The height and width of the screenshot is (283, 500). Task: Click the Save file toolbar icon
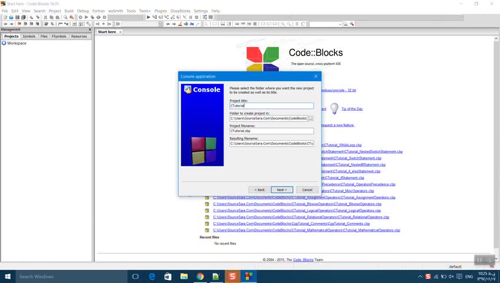click(17, 17)
